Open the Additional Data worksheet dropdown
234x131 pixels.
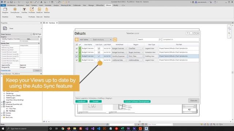[x=120, y=60]
